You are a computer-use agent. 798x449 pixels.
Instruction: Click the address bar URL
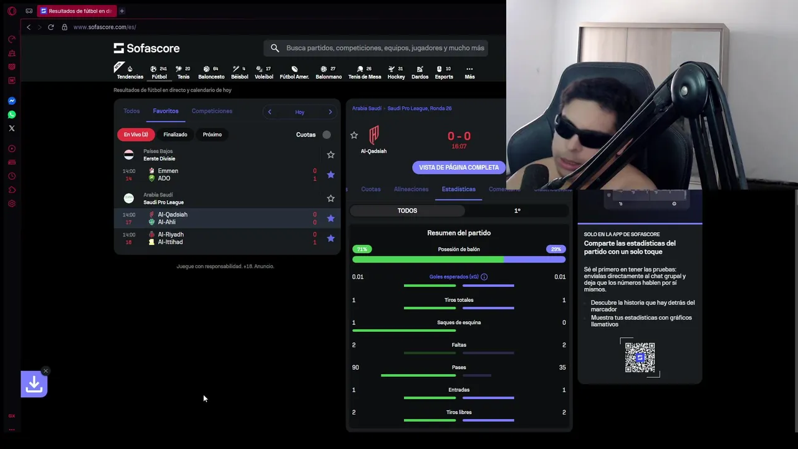click(x=104, y=27)
